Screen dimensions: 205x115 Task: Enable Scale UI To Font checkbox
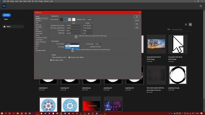(x=89, y=47)
